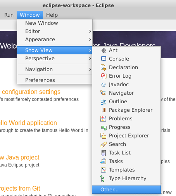Select the Show View menu entry
Screen dimensions: 176x196
(x=55, y=50)
